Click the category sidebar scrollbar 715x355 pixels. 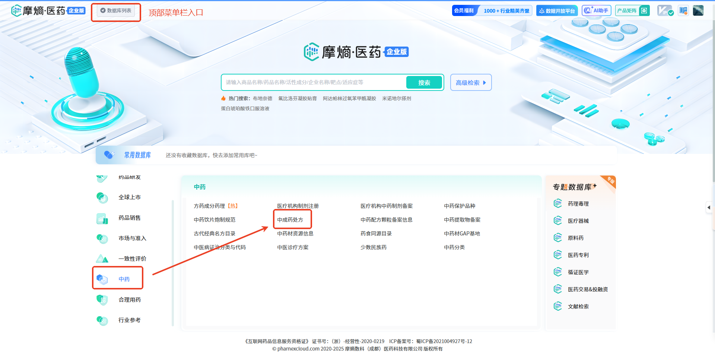(x=173, y=263)
